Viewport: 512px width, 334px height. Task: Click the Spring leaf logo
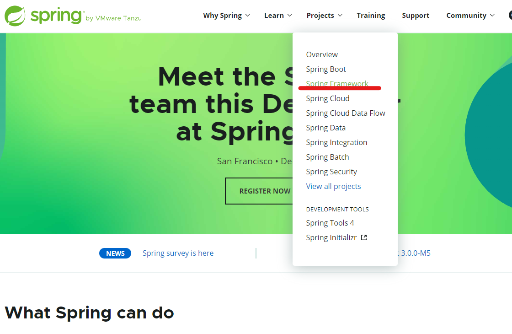tap(15, 16)
